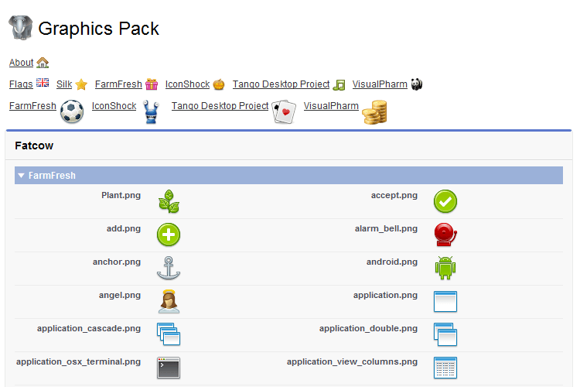This screenshot has height=387, width=580.
Task: Open the VisualPharm link beside gold coins
Action: pyautogui.click(x=331, y=106)
